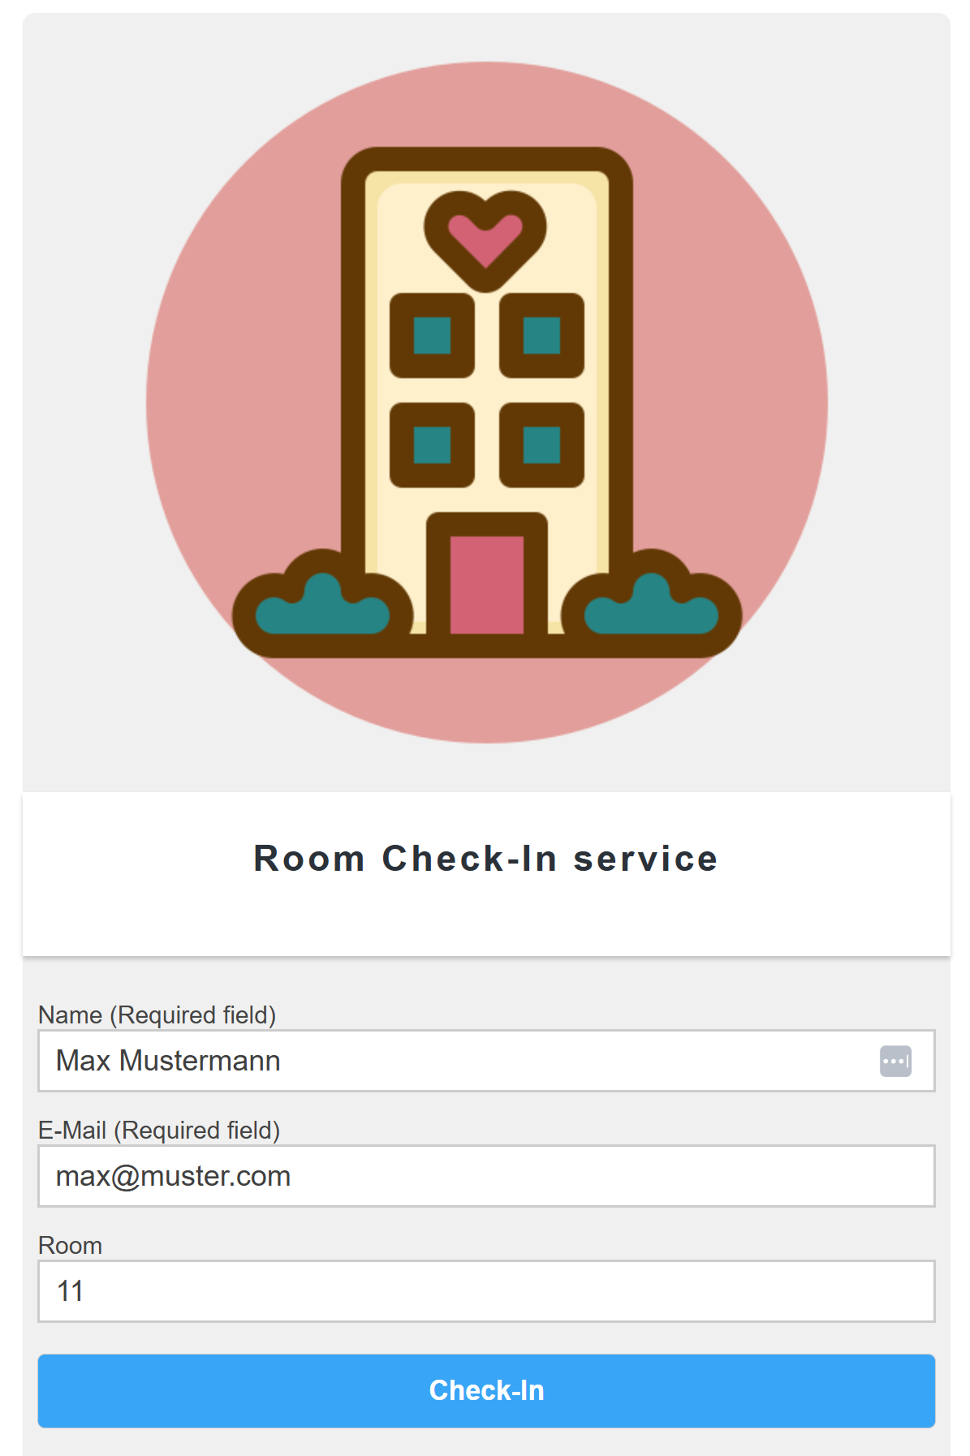Click the "Name (Required field)" label
970x1456 pixels.
157,1014
